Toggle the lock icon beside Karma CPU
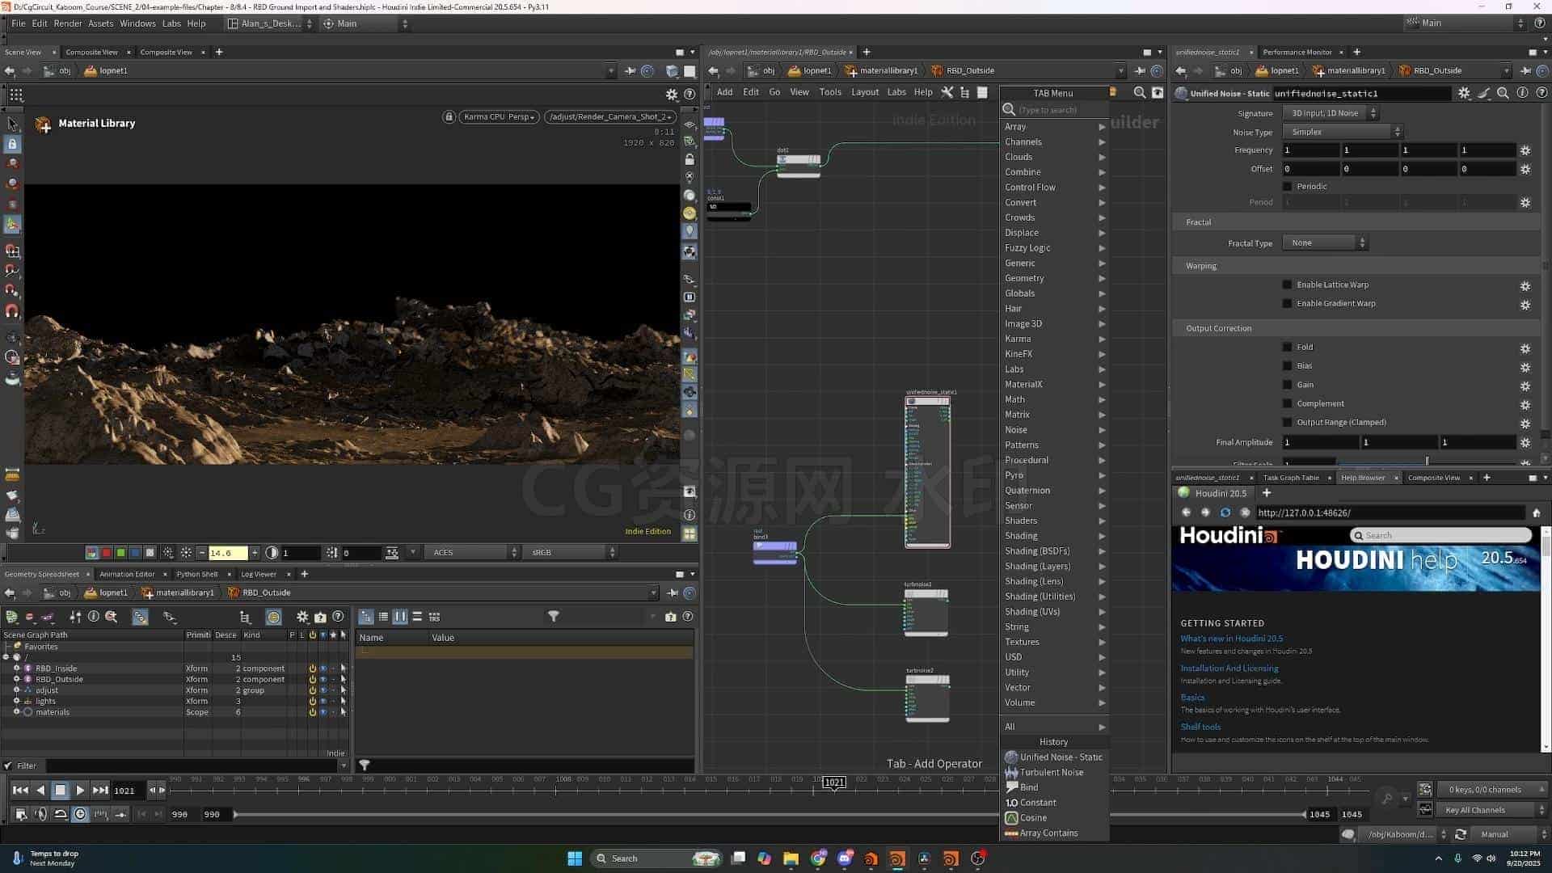 pos(449,116)
